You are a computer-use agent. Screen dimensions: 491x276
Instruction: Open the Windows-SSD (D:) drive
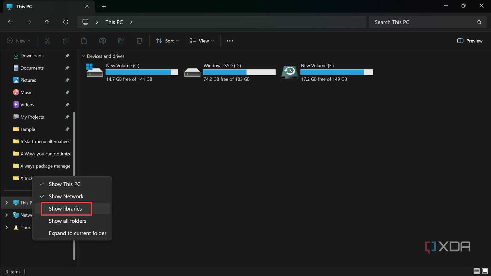tap(229, 72)
